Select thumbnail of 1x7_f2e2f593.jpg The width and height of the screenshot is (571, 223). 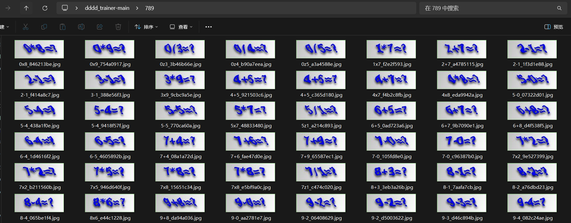pyautogui.click(x=391, y=49)
